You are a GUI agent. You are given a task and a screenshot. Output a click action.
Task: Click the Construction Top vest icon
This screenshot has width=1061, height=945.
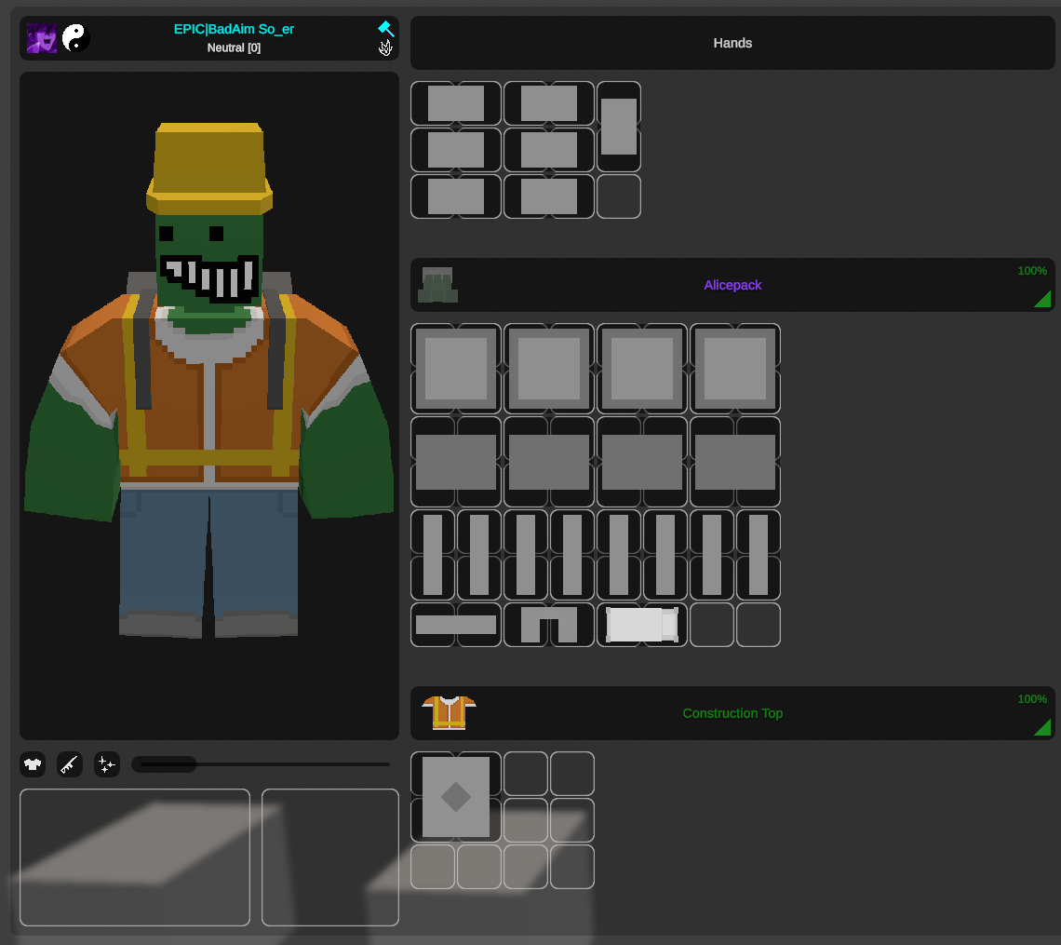[449, 713]
